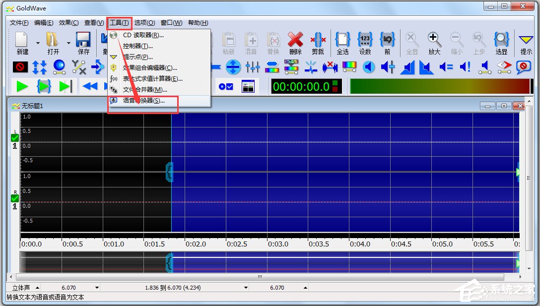Open the 帮助(H) menu
This screenshot has width=540, height=306.
[198, 23]
